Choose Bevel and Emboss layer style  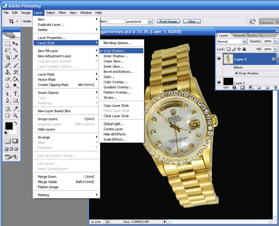click(x=121, y=72)
